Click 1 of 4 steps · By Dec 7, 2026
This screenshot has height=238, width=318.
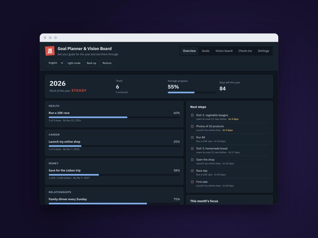pyautogui.click(x=64, y=149)
